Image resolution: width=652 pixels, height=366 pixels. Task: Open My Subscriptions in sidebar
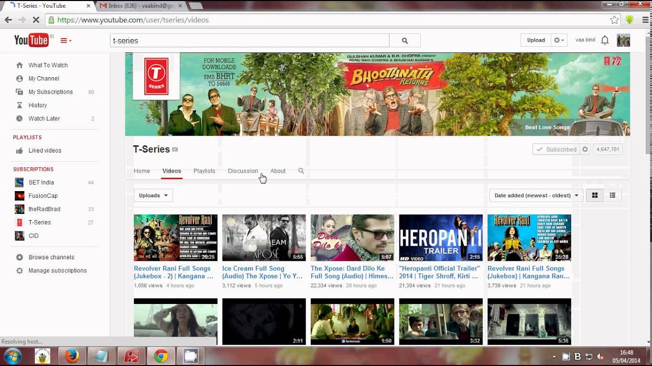coord(50,92)
